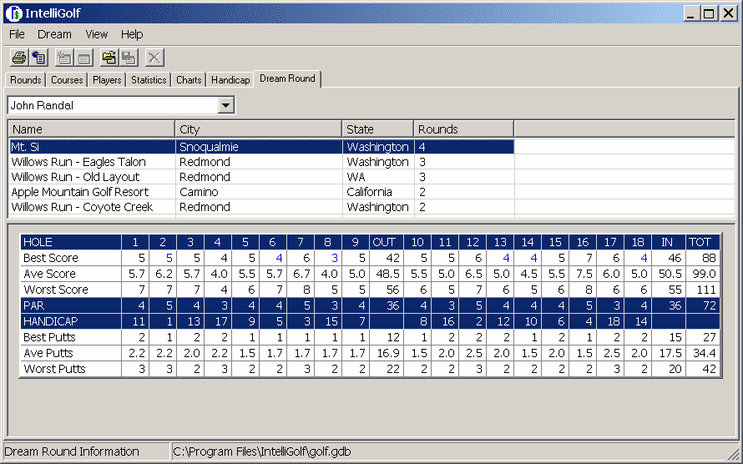743x464 pixels.
Task: Sort courses by the City column header
Action: pos(259,129)
